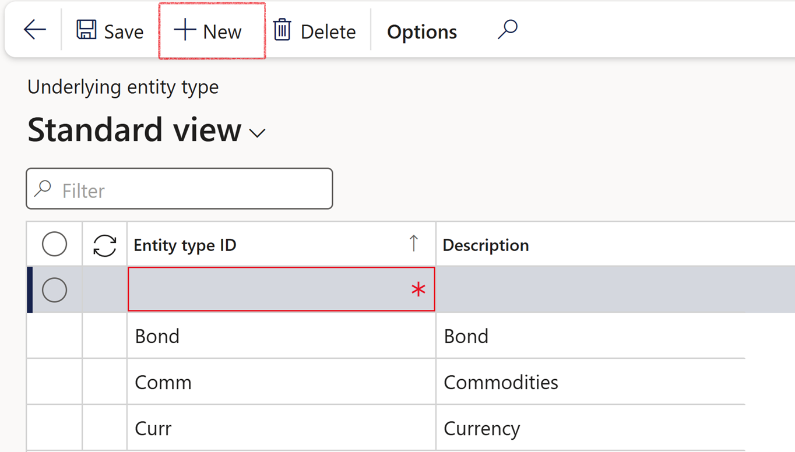This screenshot has height=452, width=795.
Task: Expand the Standard view dropdown
Action: (x=257, y=133)
